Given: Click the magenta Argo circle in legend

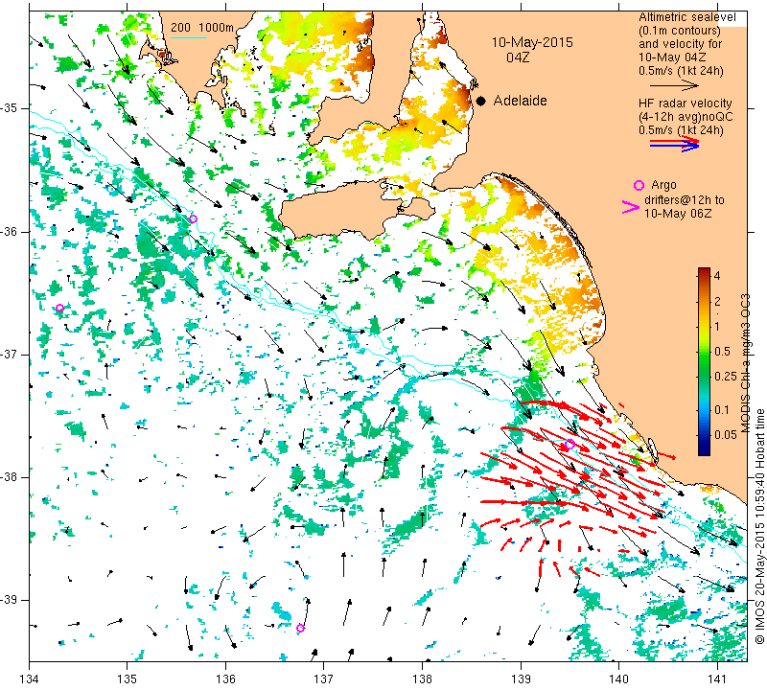Looking at the screenshot, I should [x=639, y=185].
